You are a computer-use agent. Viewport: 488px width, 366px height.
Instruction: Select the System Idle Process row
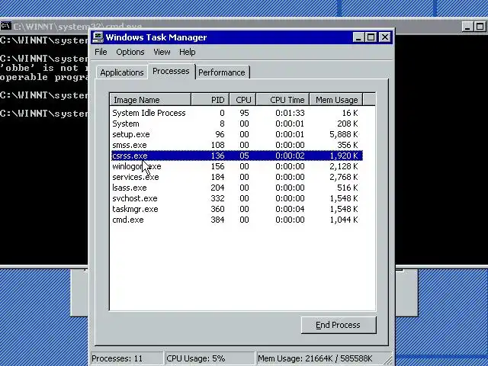pyautogui.click(x=237, y=113)
